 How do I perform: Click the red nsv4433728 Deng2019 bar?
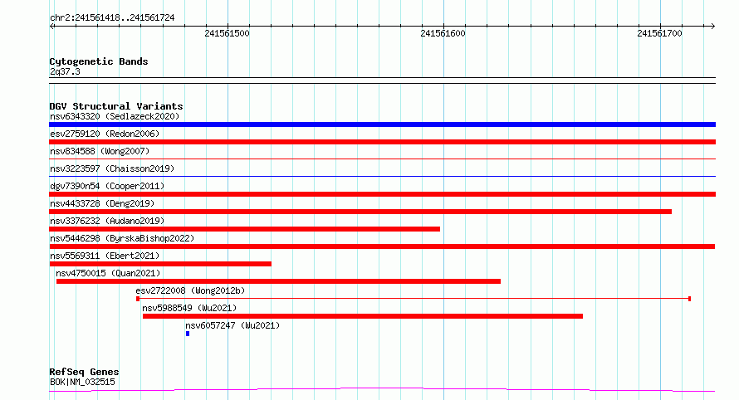click(360, 212)
